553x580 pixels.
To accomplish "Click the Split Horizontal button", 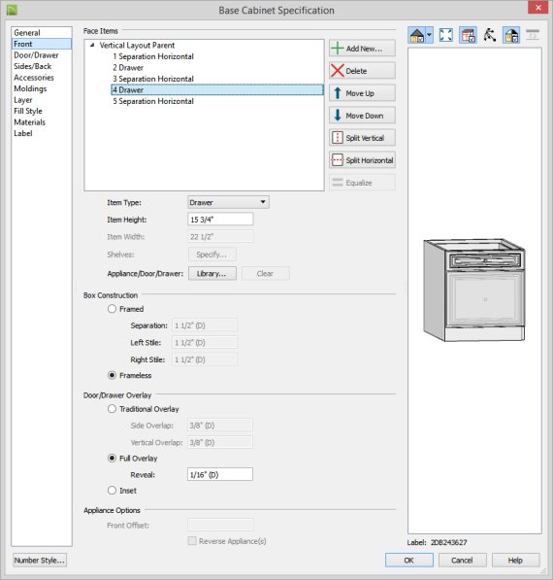I will tap(362, 160).
